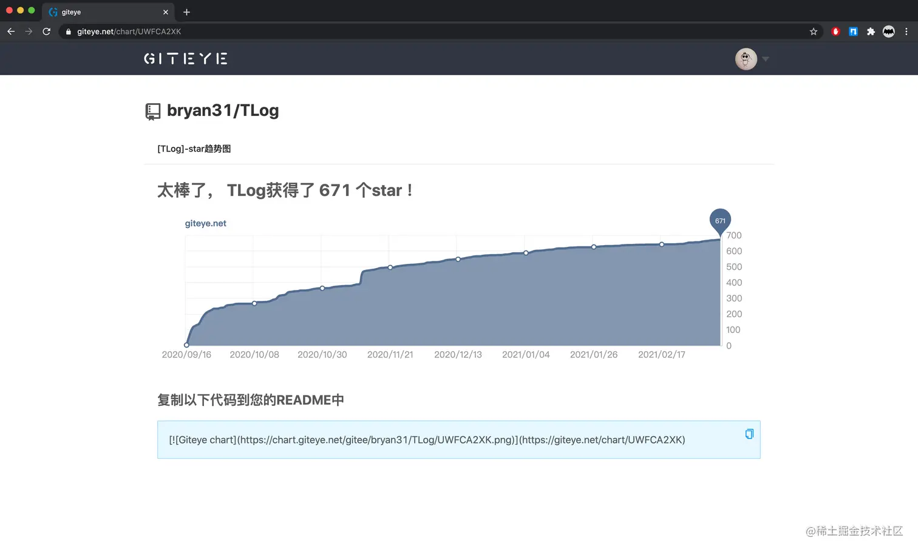
Task: Click the chart data point at 2020/10/30
Action: 322,288
